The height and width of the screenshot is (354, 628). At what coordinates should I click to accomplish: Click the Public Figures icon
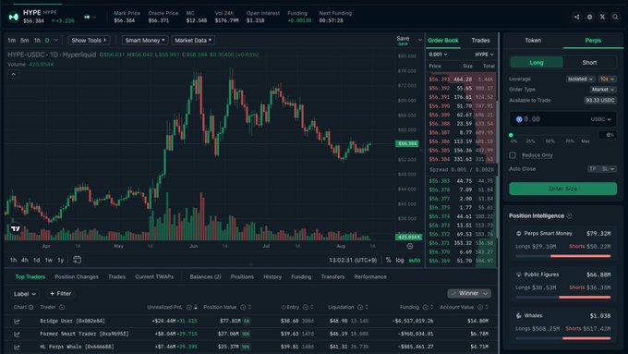point(519,275)
